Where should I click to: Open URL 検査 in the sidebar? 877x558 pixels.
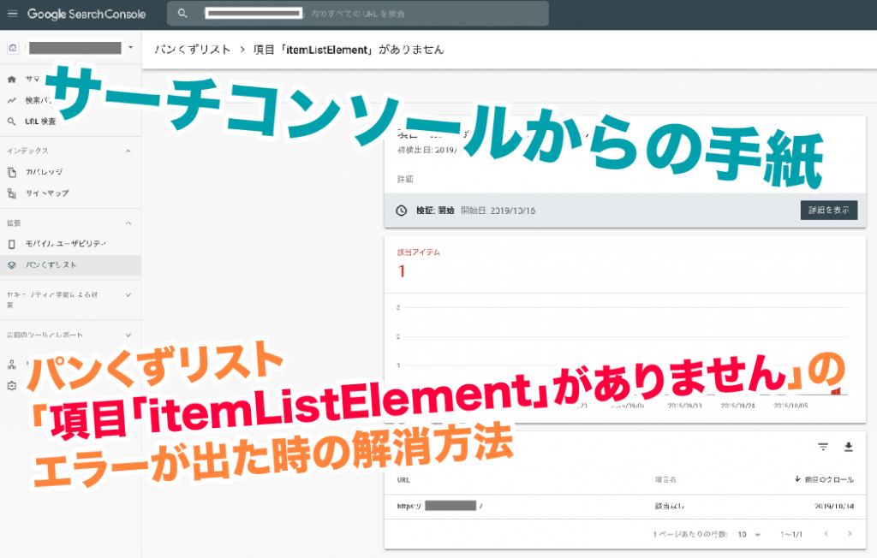pyautogui.click(x=40, y=122)
